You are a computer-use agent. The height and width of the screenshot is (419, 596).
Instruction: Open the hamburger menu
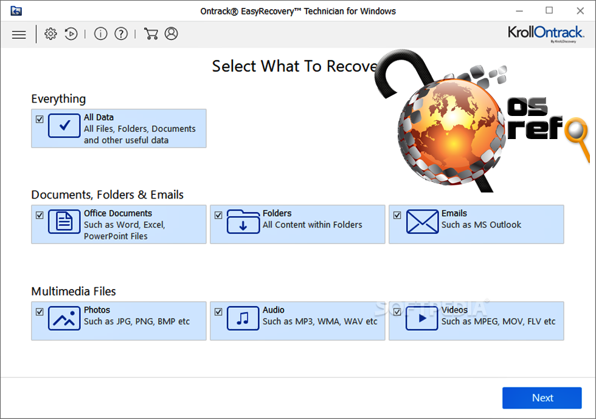click(19, 35)
